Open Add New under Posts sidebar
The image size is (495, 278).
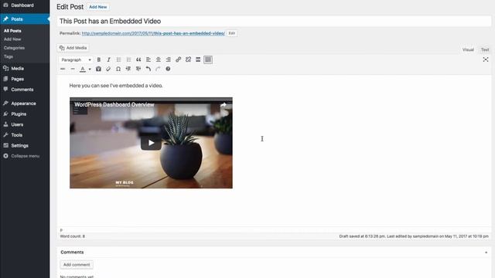(12, 39)
